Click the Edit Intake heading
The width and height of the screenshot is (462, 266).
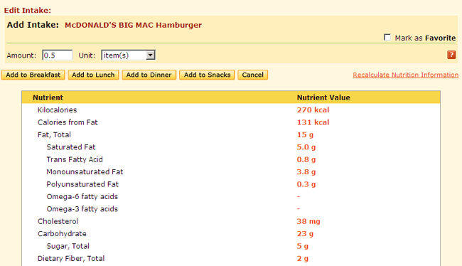[x=28, y=11]
